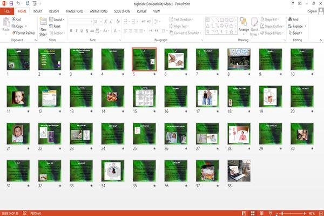This screenshot has height=216, width=324.
Task: Align text left
Action: 125,31
